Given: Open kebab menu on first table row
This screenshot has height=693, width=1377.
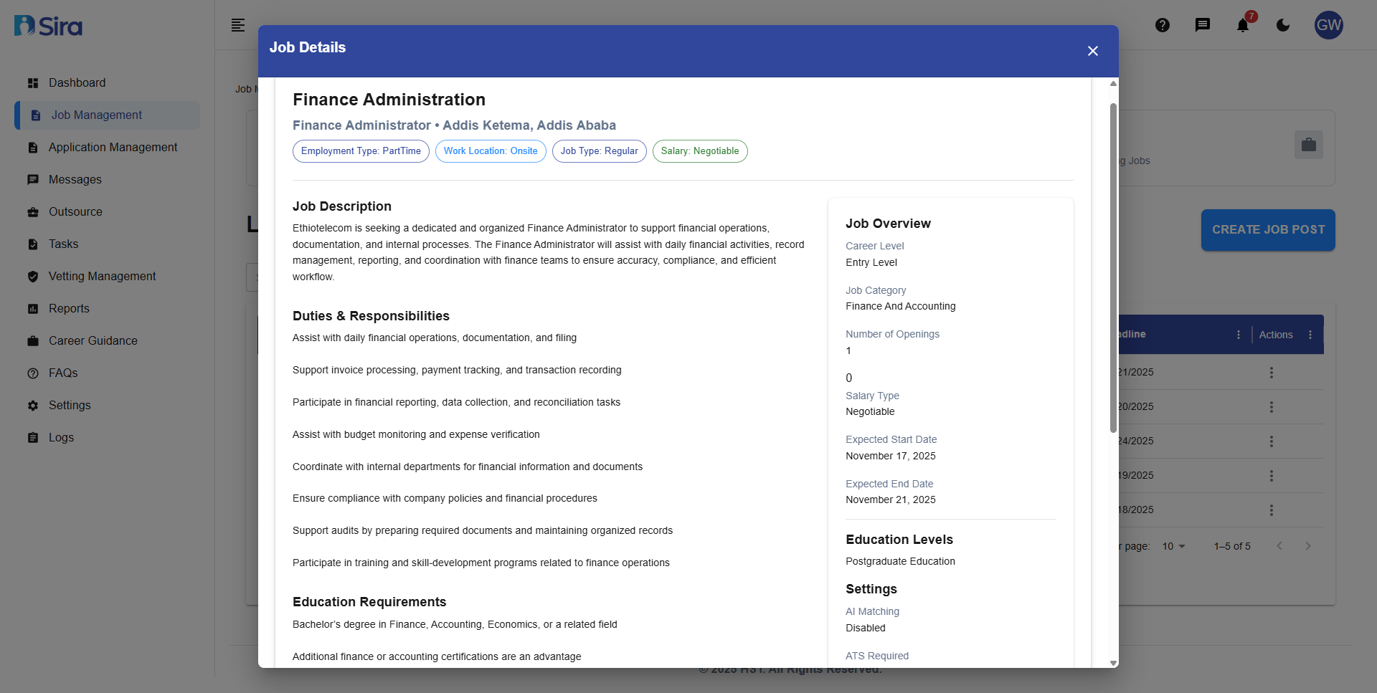Looking at the screenshot, I should (x=1272, y=372).
